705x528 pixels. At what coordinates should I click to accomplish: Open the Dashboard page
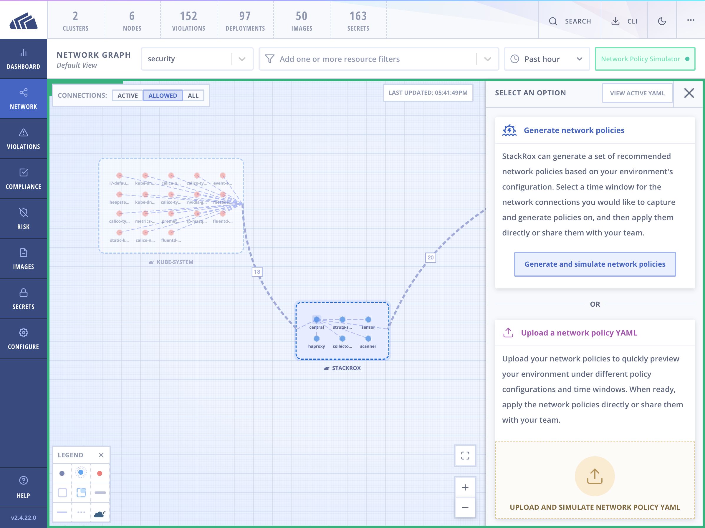pos(23,59)
